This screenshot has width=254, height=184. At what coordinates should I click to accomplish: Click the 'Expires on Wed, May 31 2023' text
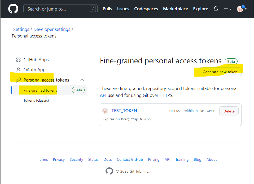(127, 119)
